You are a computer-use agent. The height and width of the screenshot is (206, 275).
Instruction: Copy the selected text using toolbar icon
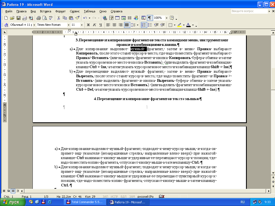(65, 18)
